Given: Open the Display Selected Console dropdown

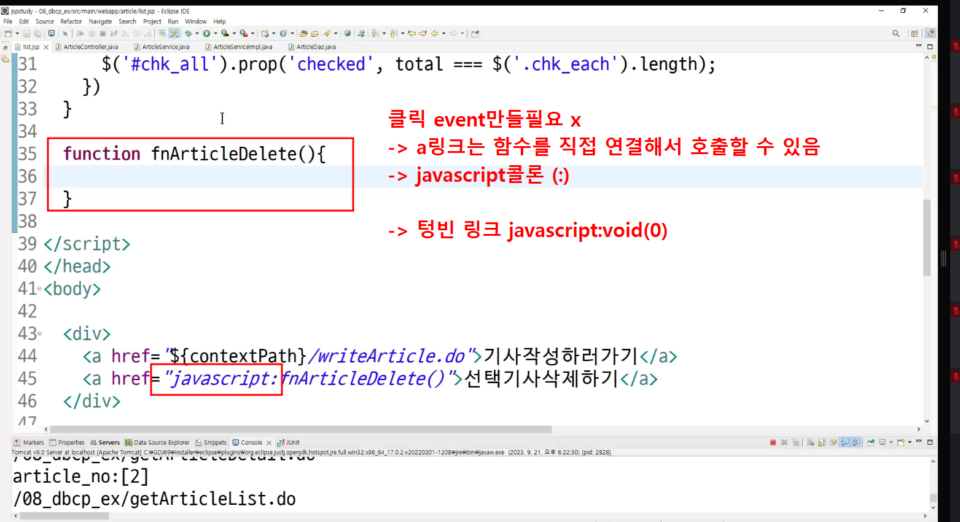Looking at the screenshot, I should click(x=891, y=442).
